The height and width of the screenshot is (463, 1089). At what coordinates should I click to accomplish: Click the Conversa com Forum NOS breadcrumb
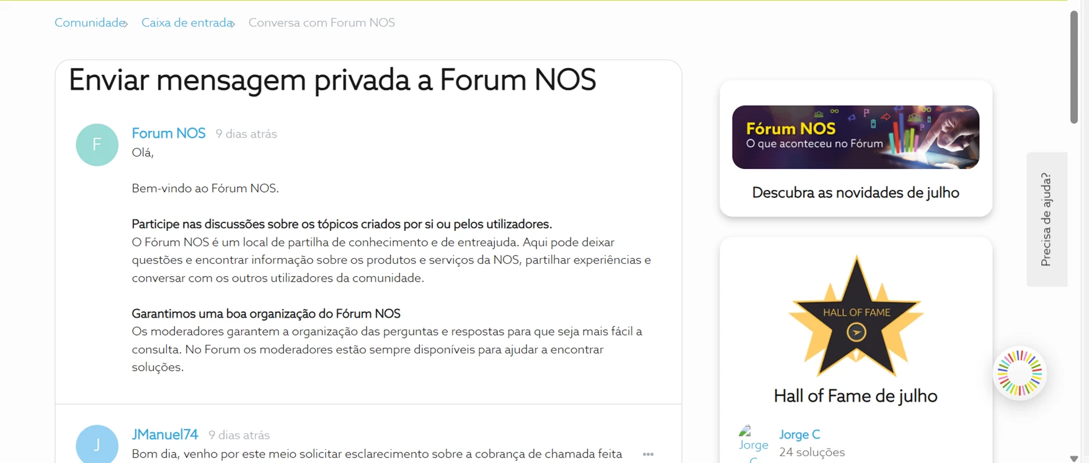[322, 23]
